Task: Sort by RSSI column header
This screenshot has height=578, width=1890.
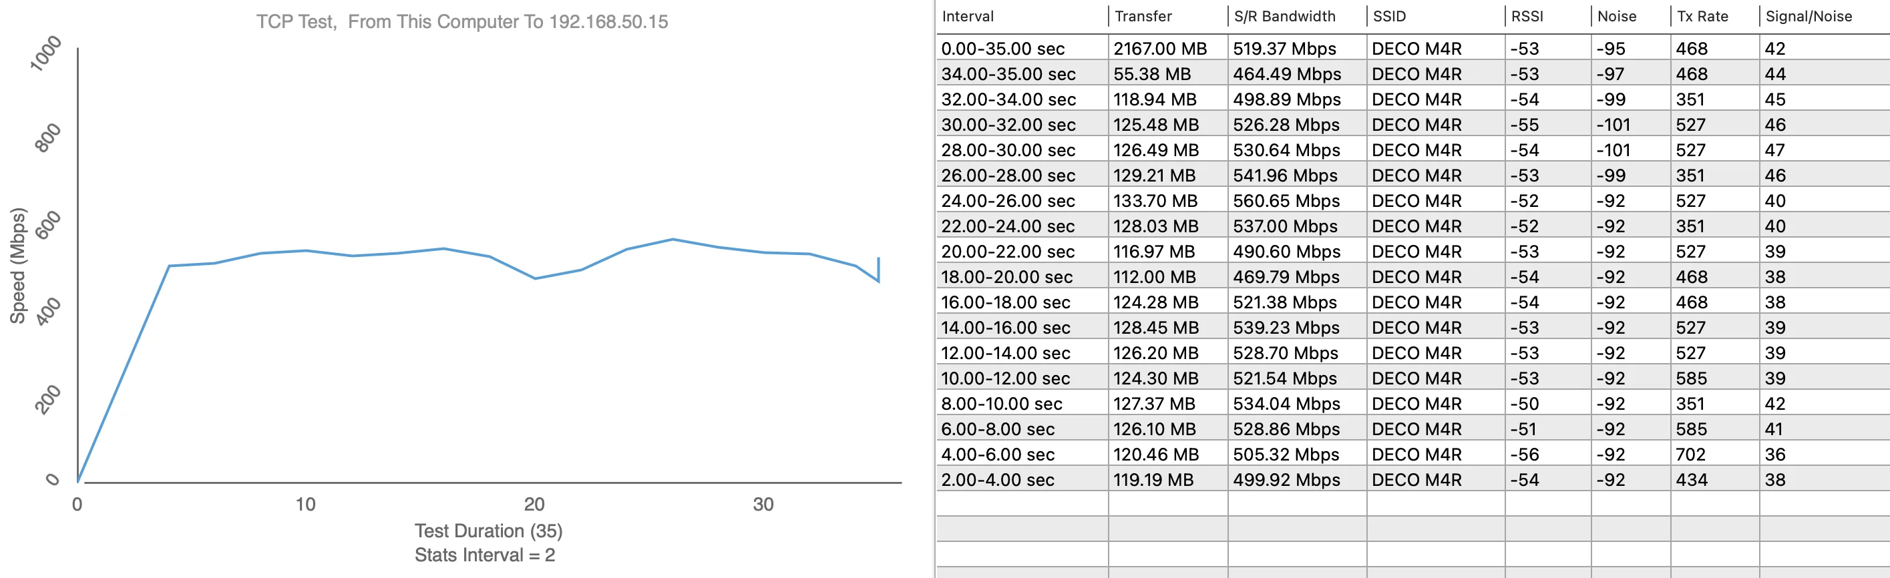Action: 1527,16
